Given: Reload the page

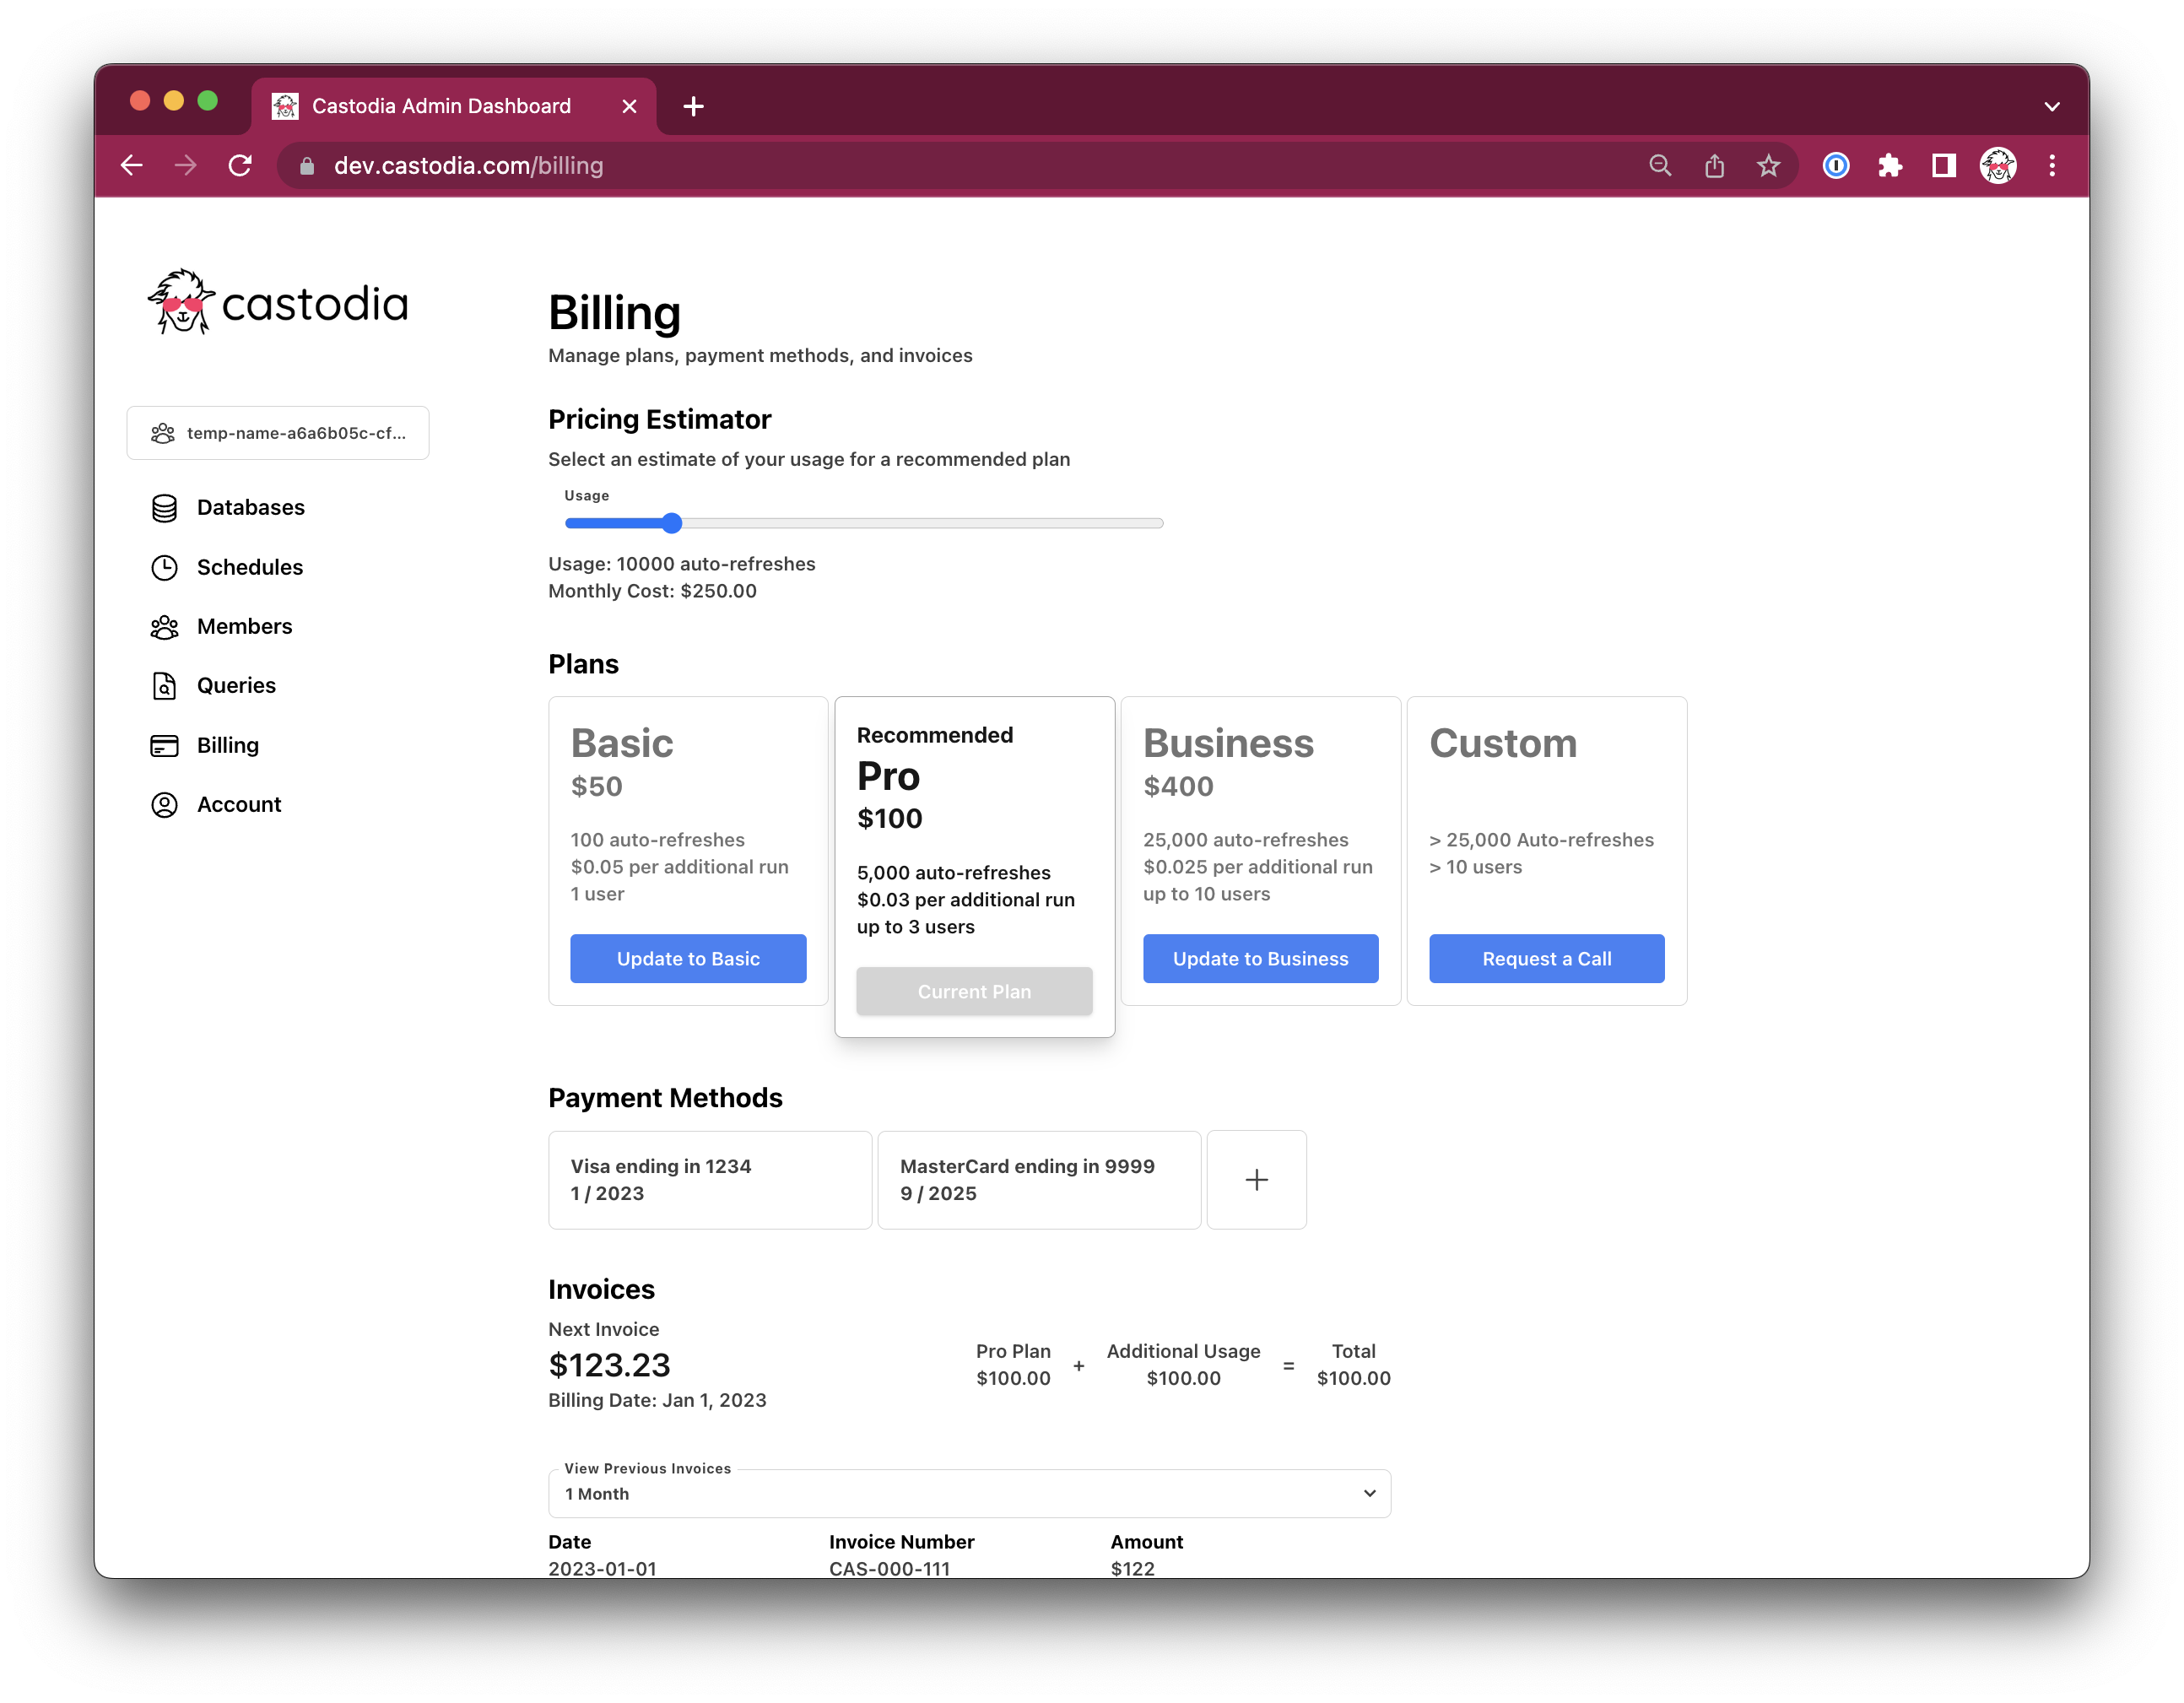Looking at the screenshot, I should (x=240, y=166).
